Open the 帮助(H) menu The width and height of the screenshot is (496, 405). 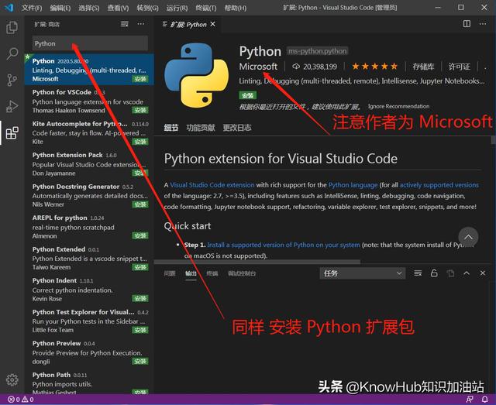[236, 8]
